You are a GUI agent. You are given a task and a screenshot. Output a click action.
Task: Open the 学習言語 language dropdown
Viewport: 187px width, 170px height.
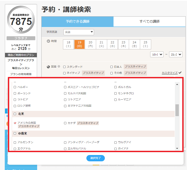[79, 32]
